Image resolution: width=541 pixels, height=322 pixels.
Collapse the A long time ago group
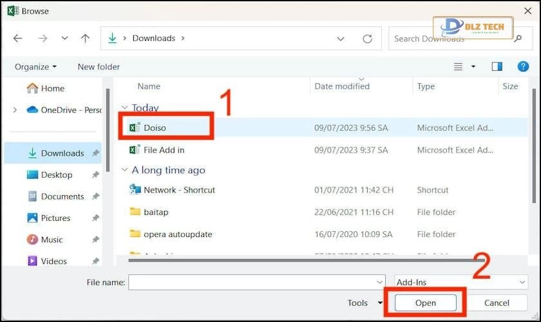tap(124, 170)
